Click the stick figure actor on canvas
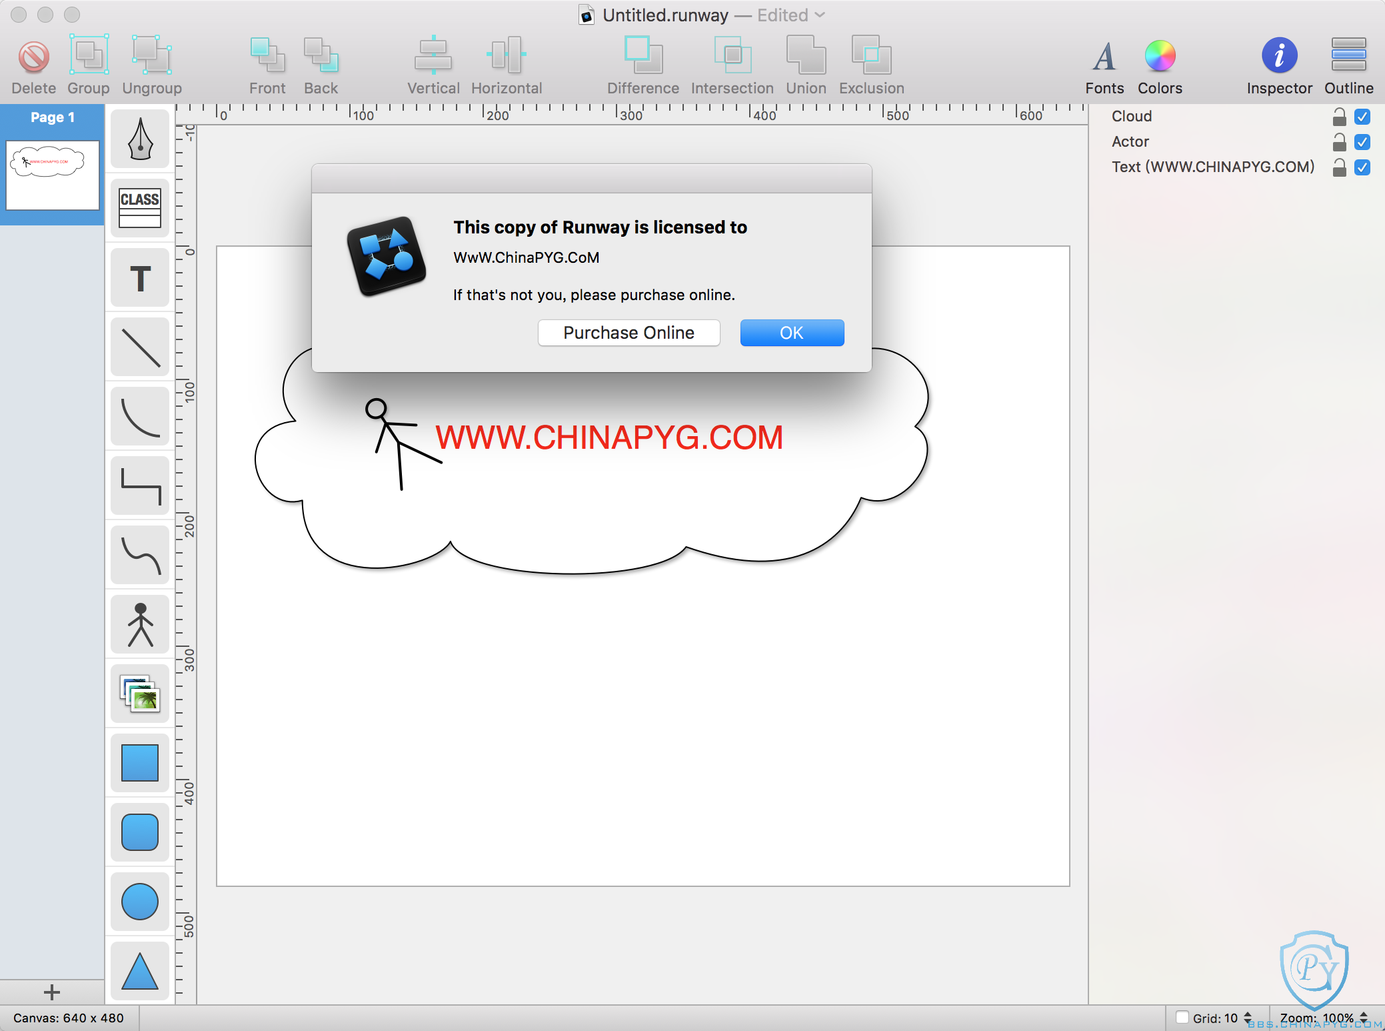Viewport: 1385px width, 1031px height. [403, 443]
